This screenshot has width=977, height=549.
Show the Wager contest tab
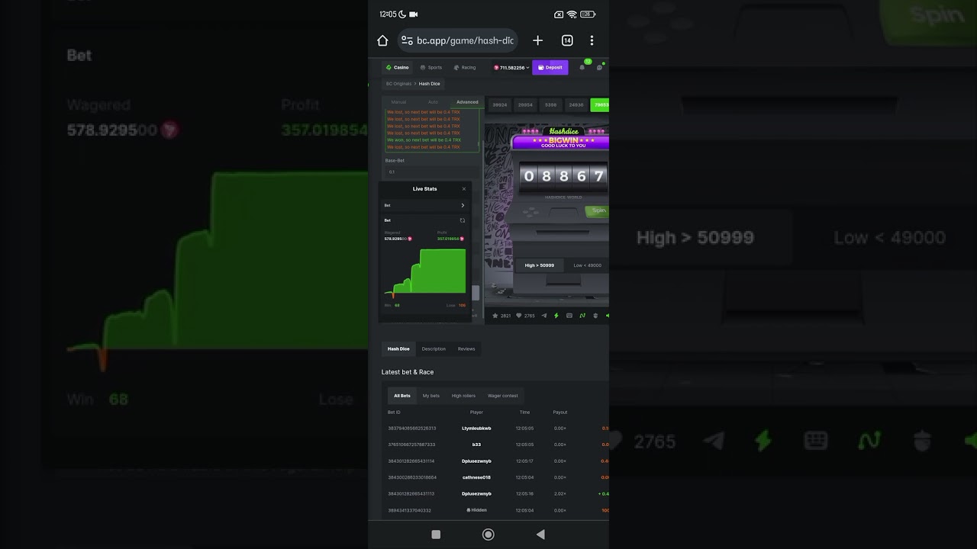pos(503,396)
